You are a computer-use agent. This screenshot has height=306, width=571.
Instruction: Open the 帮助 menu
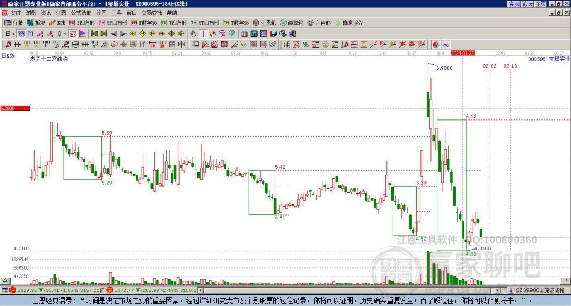click(x=172, y=13)
